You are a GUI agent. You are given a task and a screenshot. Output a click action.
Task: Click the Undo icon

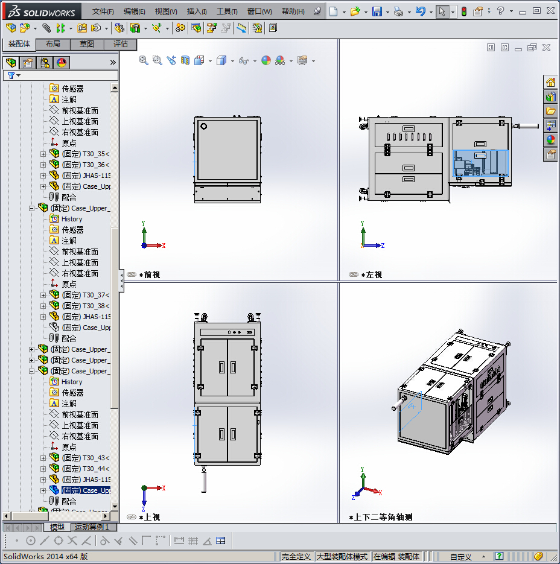pos(421,11)
